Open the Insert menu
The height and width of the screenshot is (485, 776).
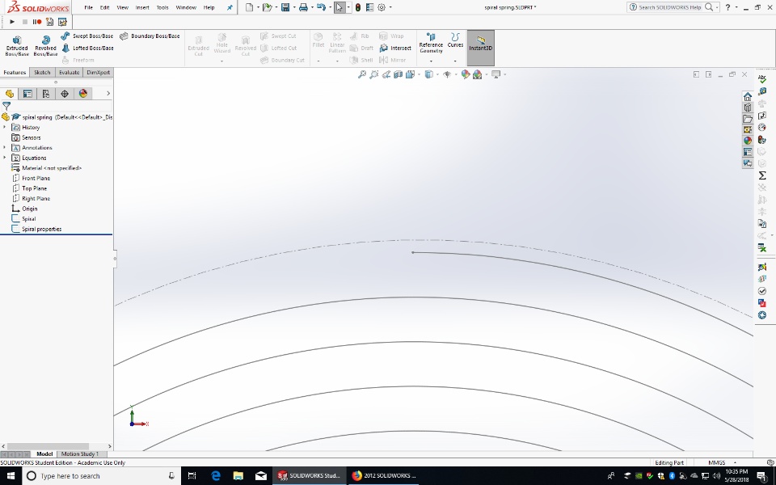(x=142, y=7)
